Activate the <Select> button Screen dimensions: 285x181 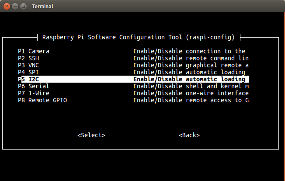91,135
